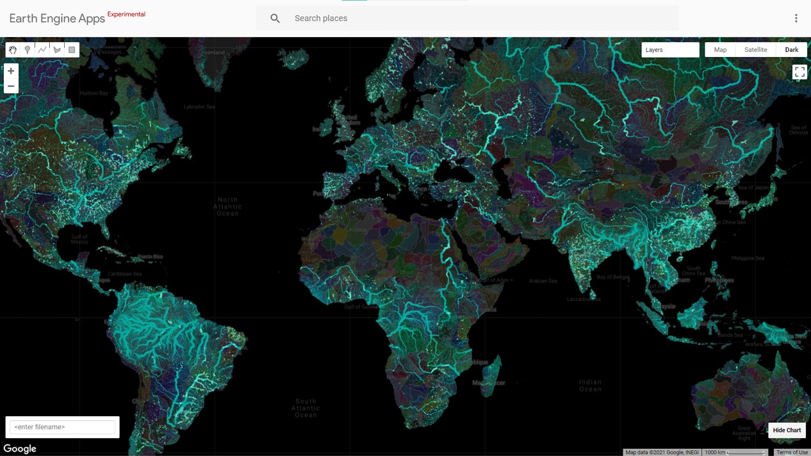Open the search places magnifier icon
Viewport: 811px width, 456px height.
[x=275, y=18]
